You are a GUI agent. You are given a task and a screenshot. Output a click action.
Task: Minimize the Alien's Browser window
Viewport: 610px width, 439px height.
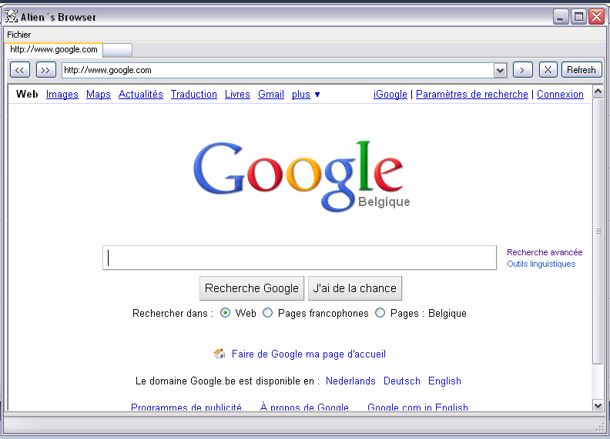click(x=561, y=17)
